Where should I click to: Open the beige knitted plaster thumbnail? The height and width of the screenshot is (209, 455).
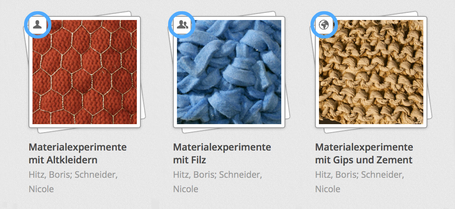pyautogui.click(x=371, y=72)
